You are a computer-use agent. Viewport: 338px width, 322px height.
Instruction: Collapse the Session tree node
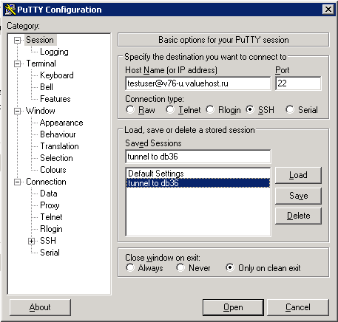pos(17,40)
